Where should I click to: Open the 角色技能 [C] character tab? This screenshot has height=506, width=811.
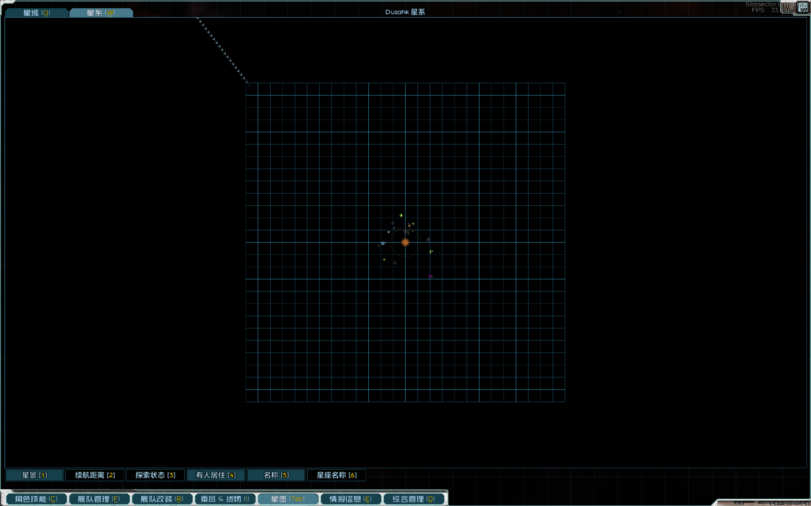point(36,499)
